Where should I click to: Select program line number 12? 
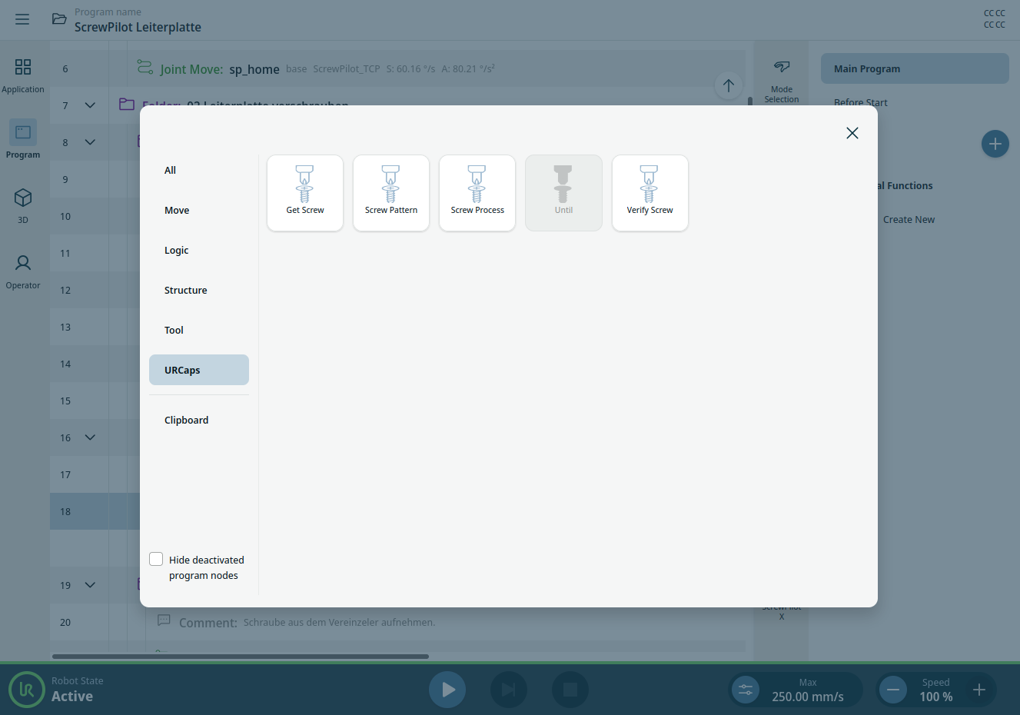[x=65, y=290]
